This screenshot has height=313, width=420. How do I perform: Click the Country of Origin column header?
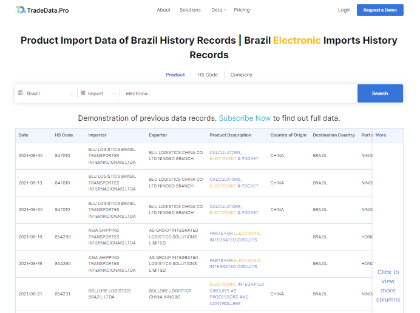click(x=288, y=135)
